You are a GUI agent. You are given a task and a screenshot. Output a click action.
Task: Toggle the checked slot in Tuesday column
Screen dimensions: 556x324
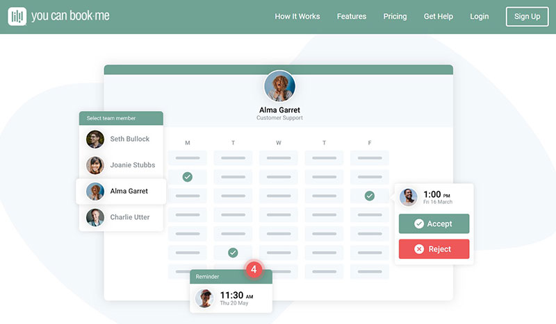pyautogui.click(x=233, y=253)
